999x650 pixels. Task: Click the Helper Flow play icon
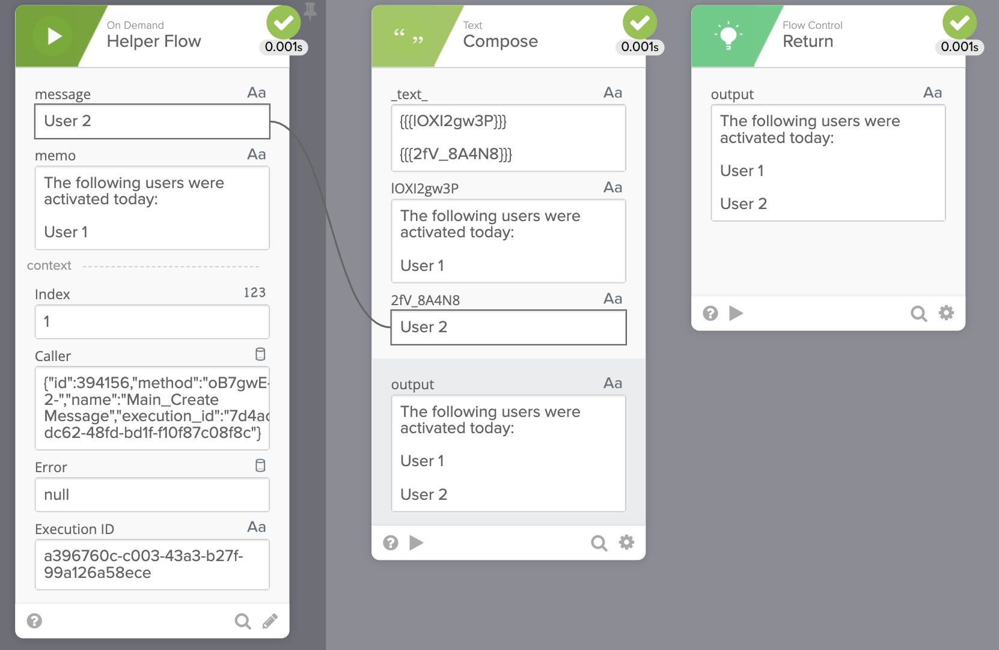pos(53,37)
